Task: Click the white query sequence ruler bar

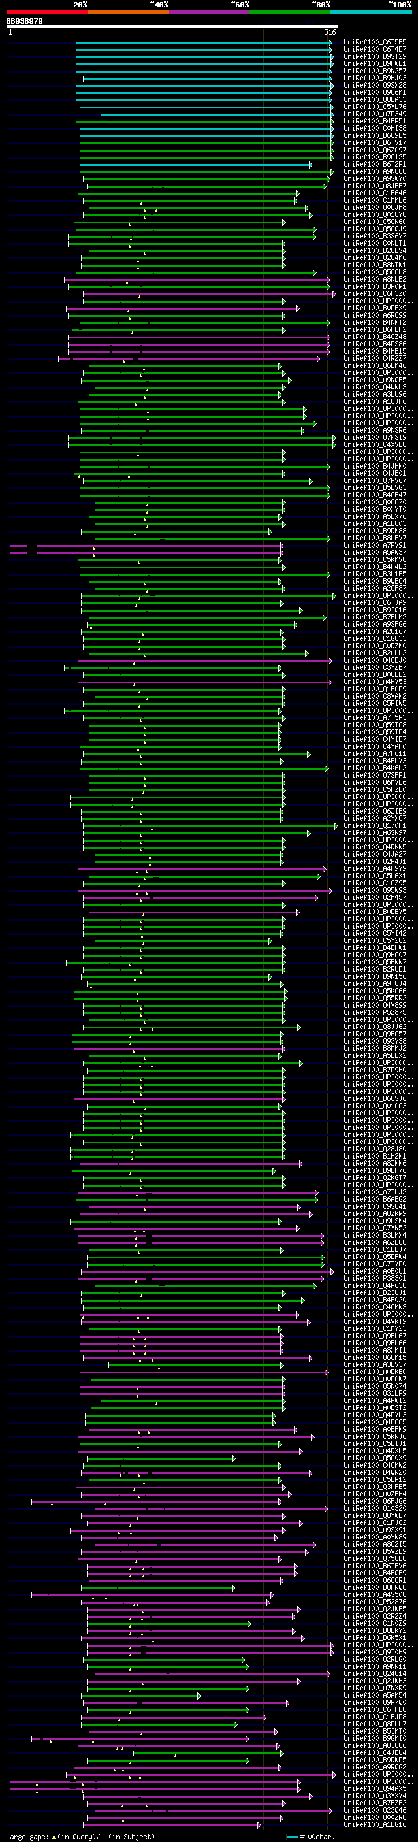Action: point(172,27)
